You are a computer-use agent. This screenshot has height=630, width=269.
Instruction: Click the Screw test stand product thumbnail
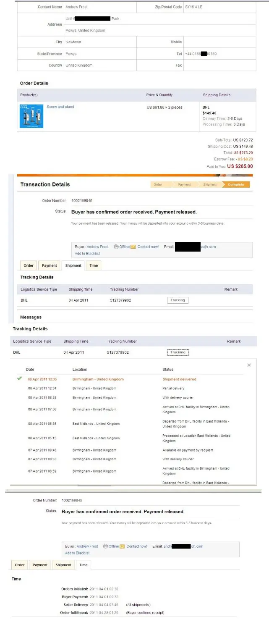coord(31,116)
